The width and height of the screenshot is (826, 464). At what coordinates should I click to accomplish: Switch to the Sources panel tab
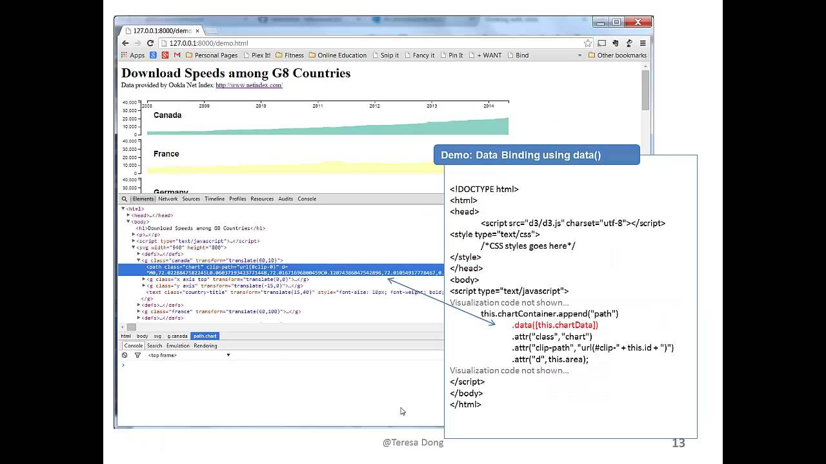191,199
